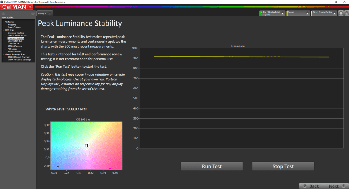
Task: Advance with the Next button
Action: pos(336,186)
